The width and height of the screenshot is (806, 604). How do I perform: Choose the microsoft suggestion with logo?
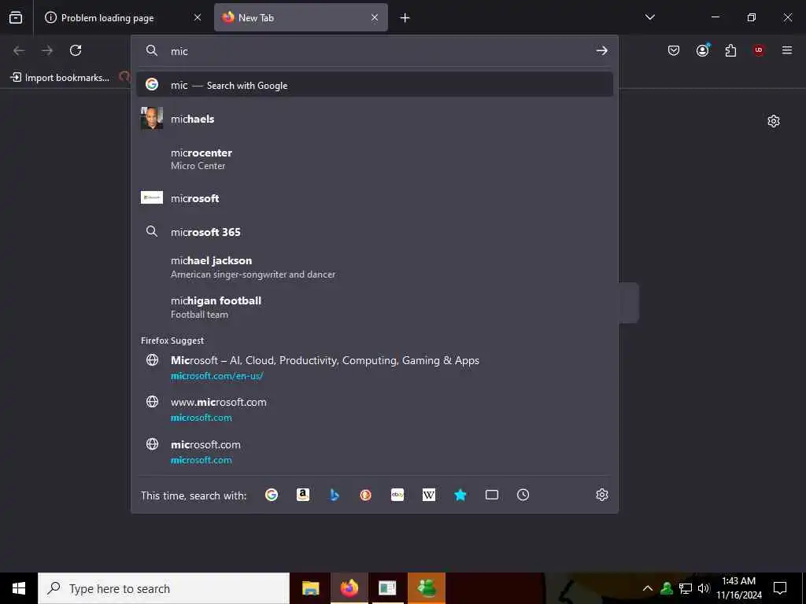(x=374, y=198)
